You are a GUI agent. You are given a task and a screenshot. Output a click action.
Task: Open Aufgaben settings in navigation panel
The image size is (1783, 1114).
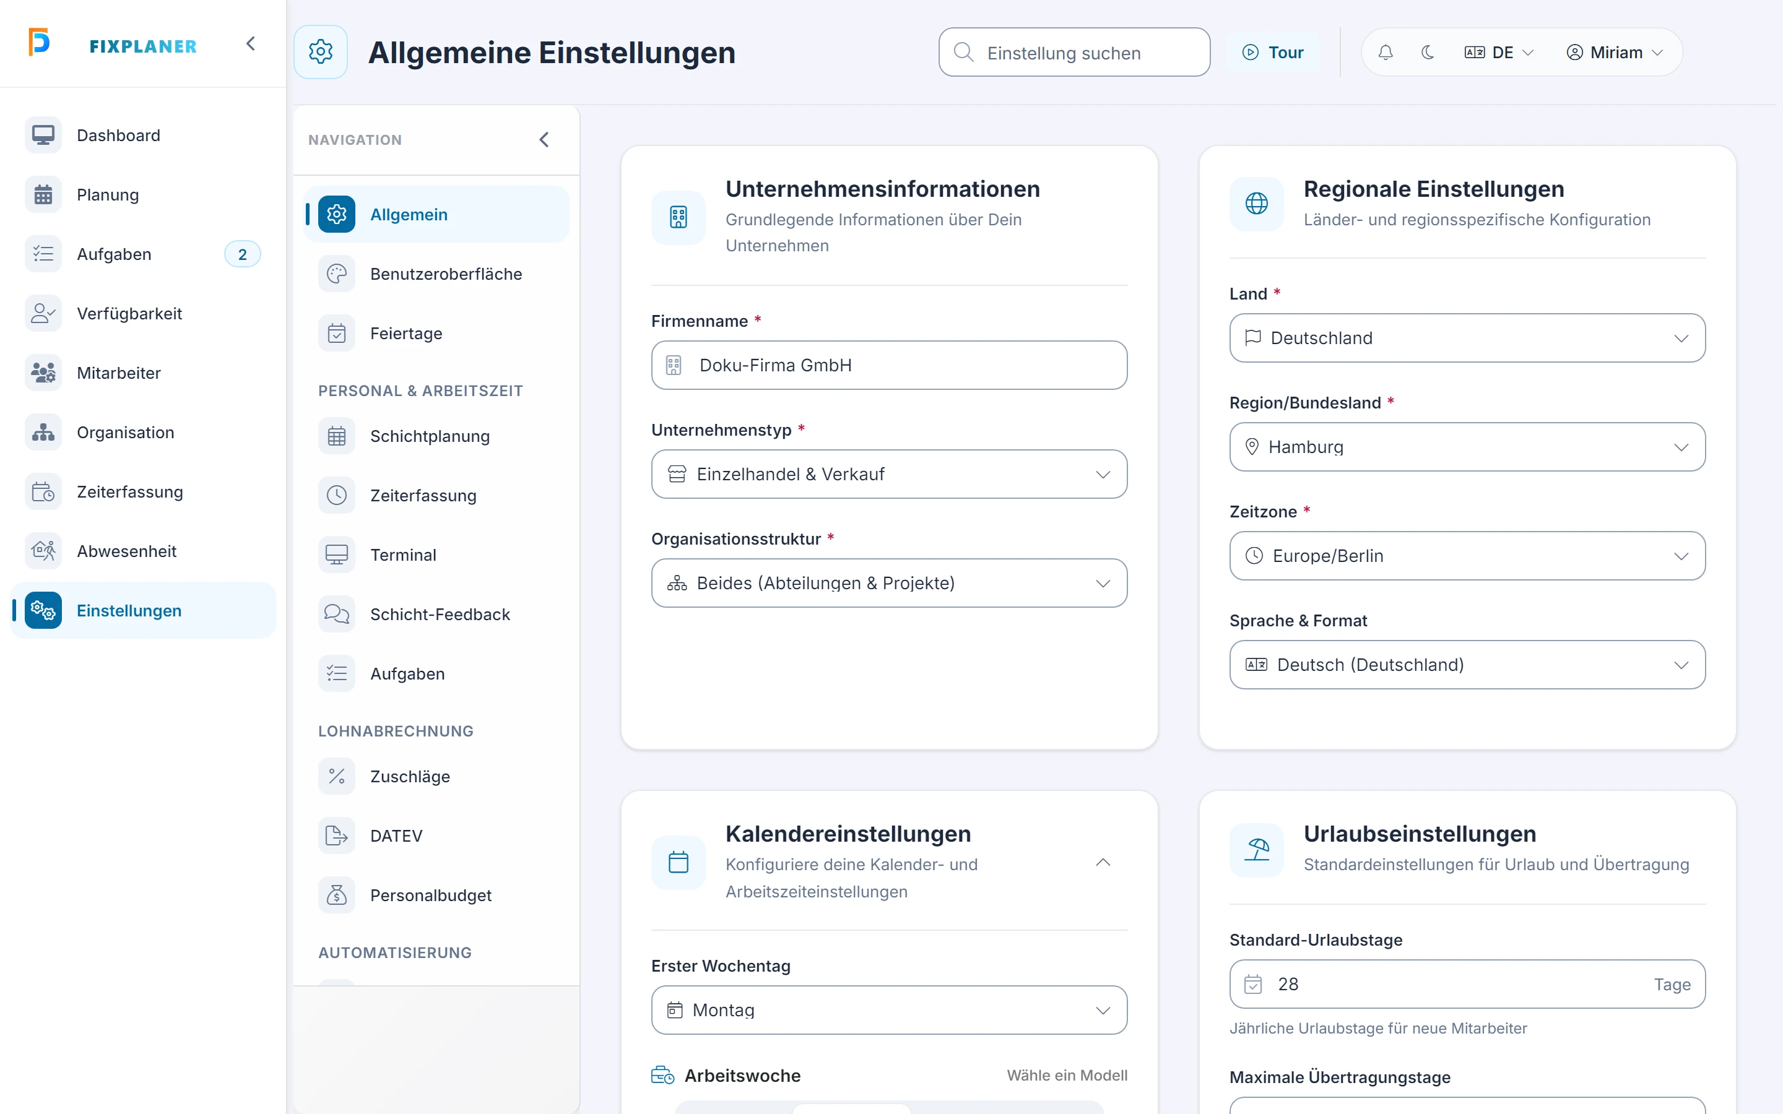pos(436,673)
